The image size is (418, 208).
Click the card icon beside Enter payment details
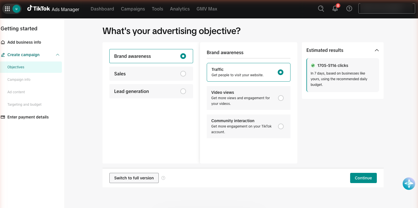(3, 117)
